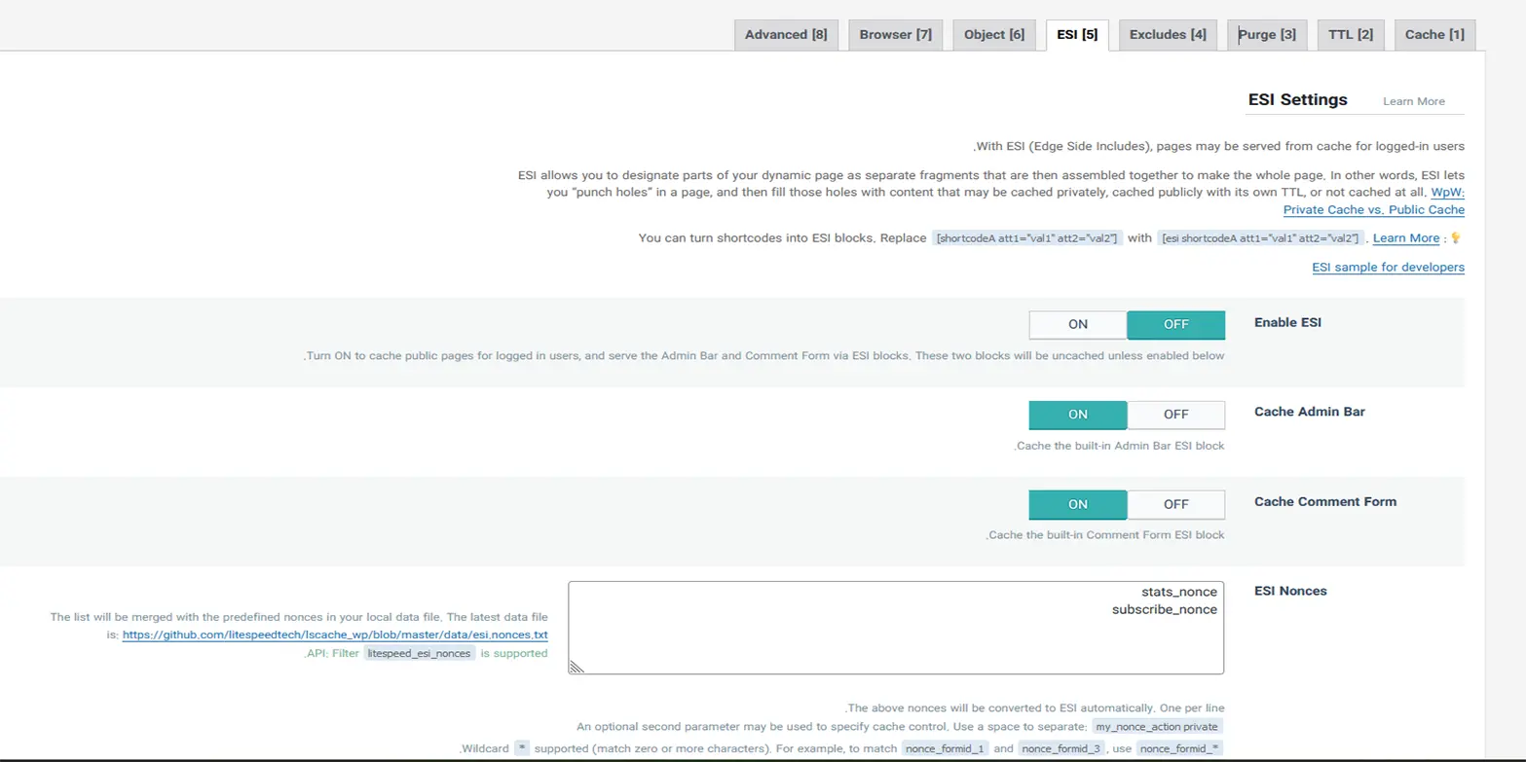
Task: Click Learn More link after shortcode example
Action: pos(1405,238)
